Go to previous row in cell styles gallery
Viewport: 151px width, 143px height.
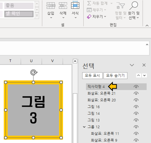(37, 4)
